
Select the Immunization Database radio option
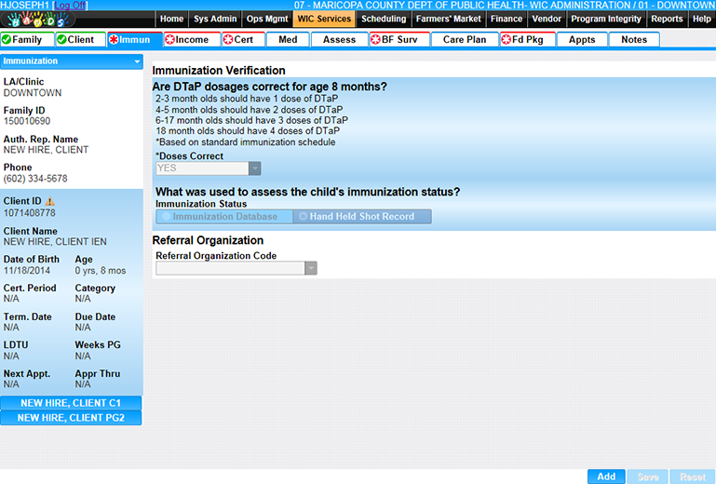(167, 217)
